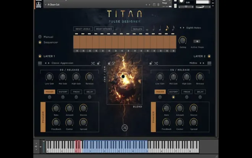Select the highlighted eighth note rate icon
252x158 pixels.
[x=167, y=28]
